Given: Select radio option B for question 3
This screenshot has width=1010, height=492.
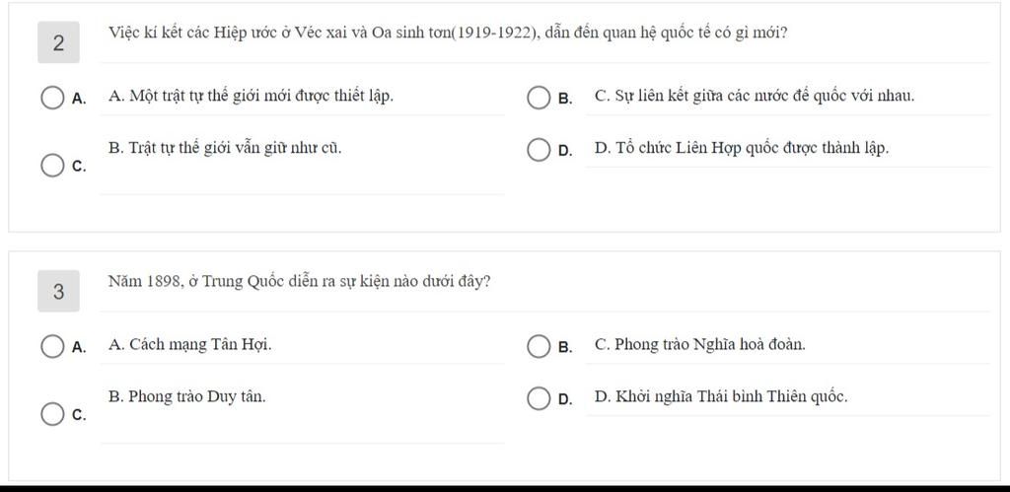Looking at the screenshot, I should (538, 346).
